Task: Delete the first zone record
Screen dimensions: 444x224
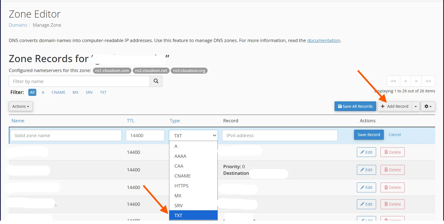Action: [x=393, y=152]
